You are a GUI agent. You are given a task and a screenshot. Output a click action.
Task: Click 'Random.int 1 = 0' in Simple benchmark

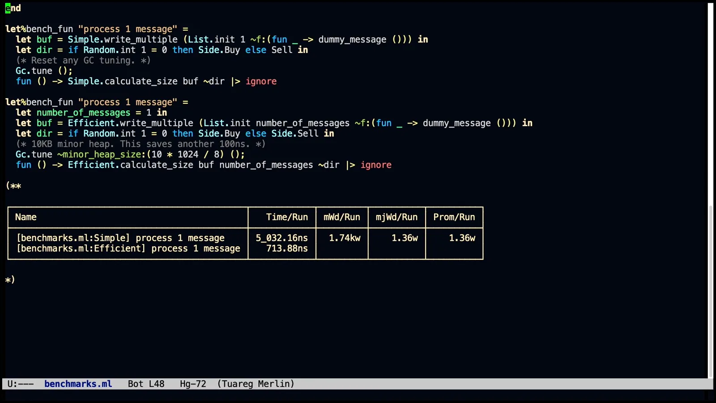pos(125,50)
